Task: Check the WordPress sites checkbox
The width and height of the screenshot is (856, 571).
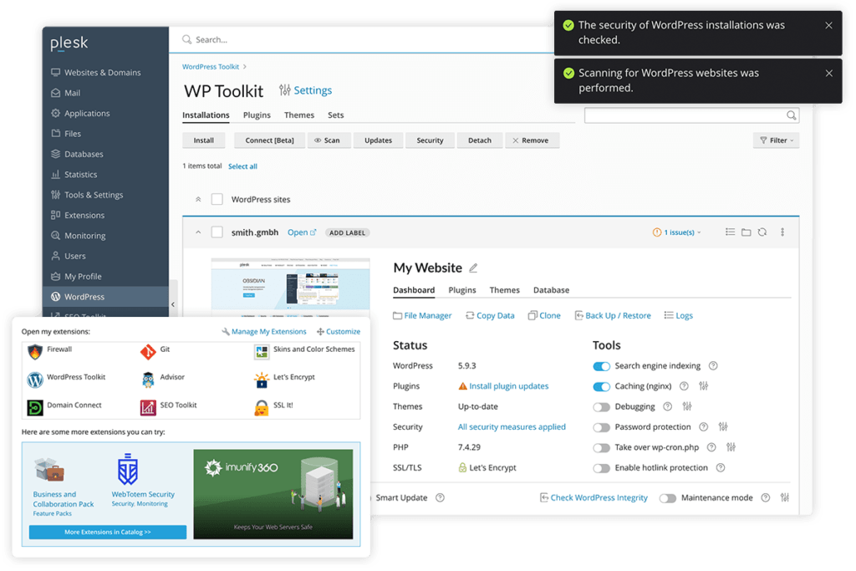Action: point(217,199)
